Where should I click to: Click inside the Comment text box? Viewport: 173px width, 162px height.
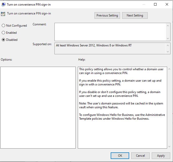(110, 32)
